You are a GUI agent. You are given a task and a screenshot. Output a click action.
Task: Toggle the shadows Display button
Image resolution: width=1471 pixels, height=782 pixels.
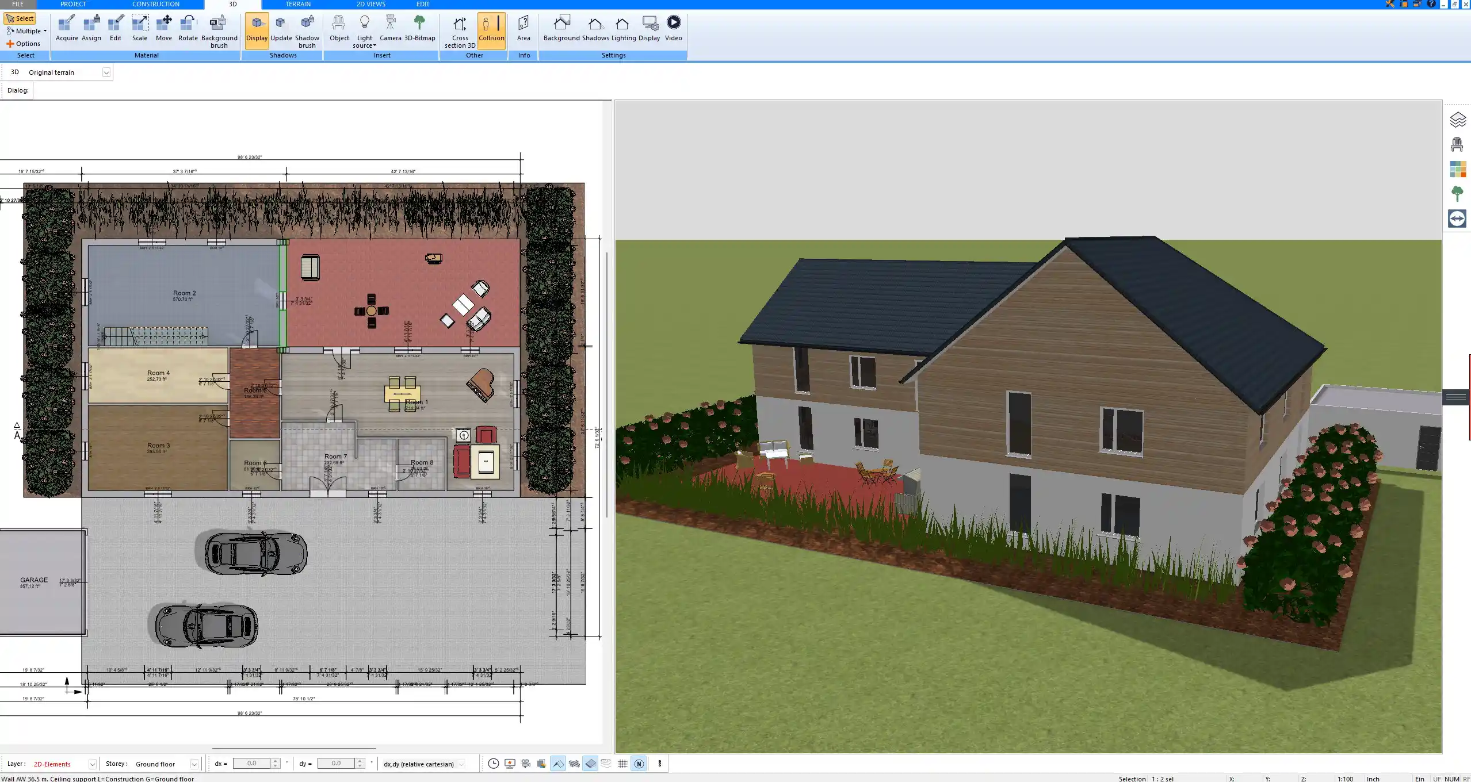click(257, 30)
